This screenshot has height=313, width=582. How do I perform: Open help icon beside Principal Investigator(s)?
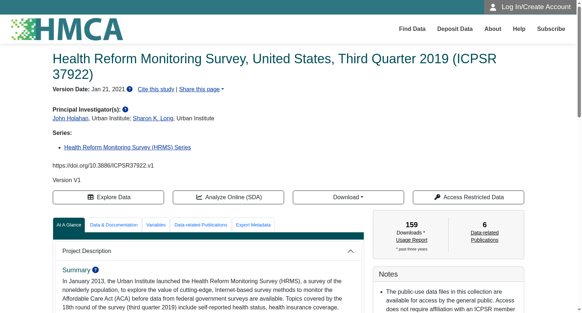pyautogui.click(x=125, y=109)
